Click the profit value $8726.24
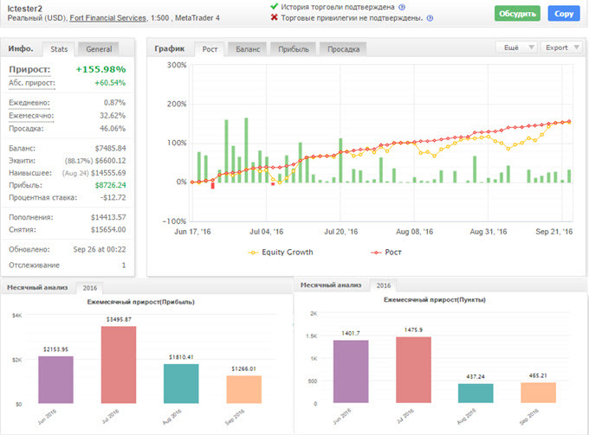The height and width of the screenshot is (435, 589). 111,185
